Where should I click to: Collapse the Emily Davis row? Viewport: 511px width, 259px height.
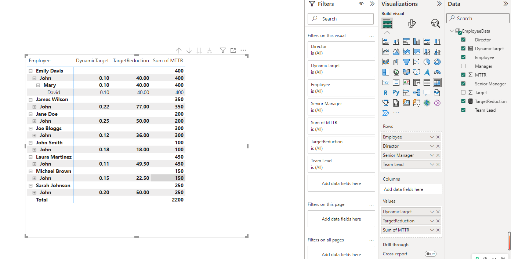coord(30,71)
